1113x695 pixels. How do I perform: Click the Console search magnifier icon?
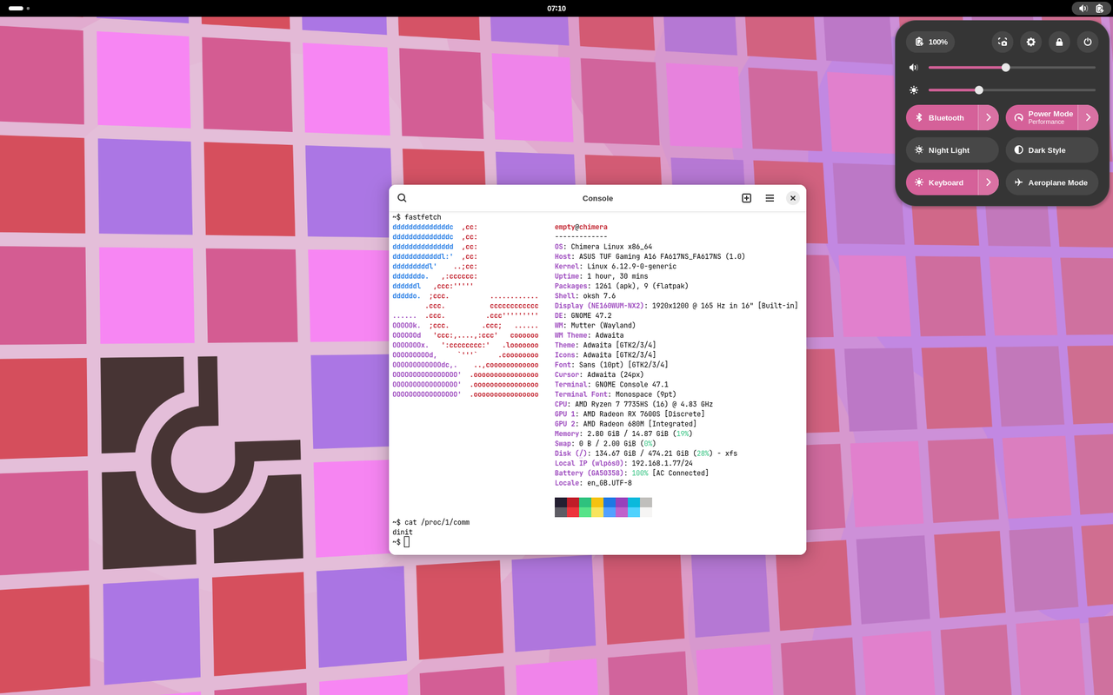402,198
